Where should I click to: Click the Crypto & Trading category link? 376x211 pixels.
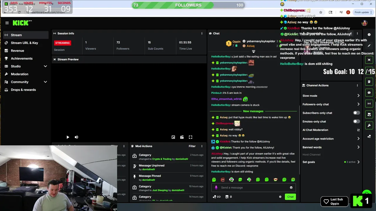[162, 159]
